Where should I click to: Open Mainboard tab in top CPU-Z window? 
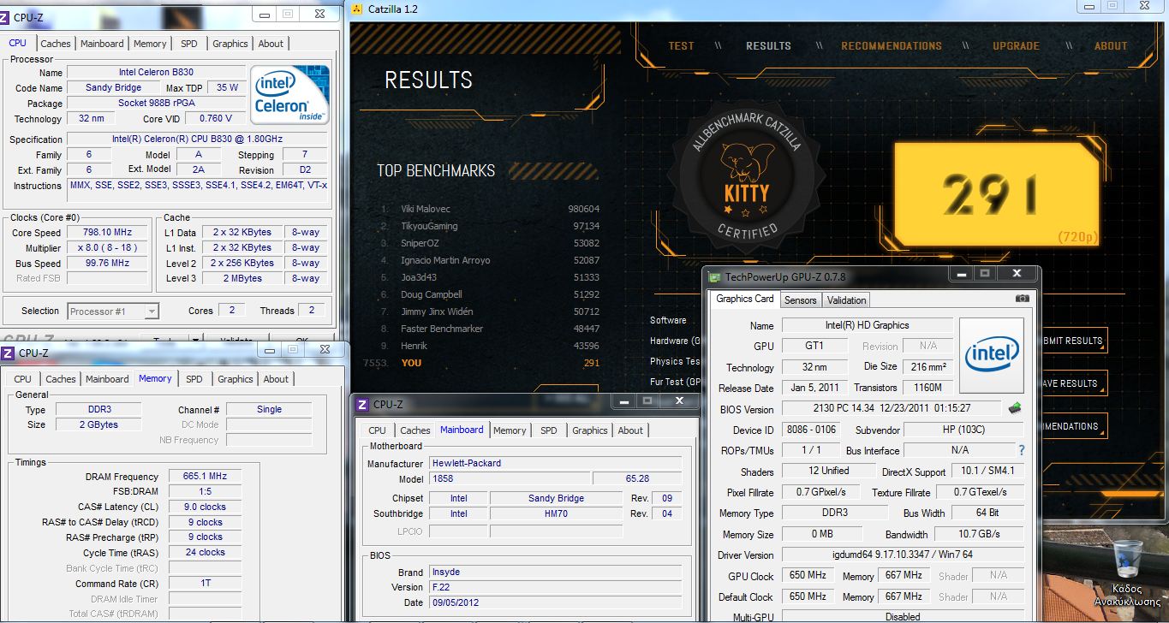click(102, 44)
